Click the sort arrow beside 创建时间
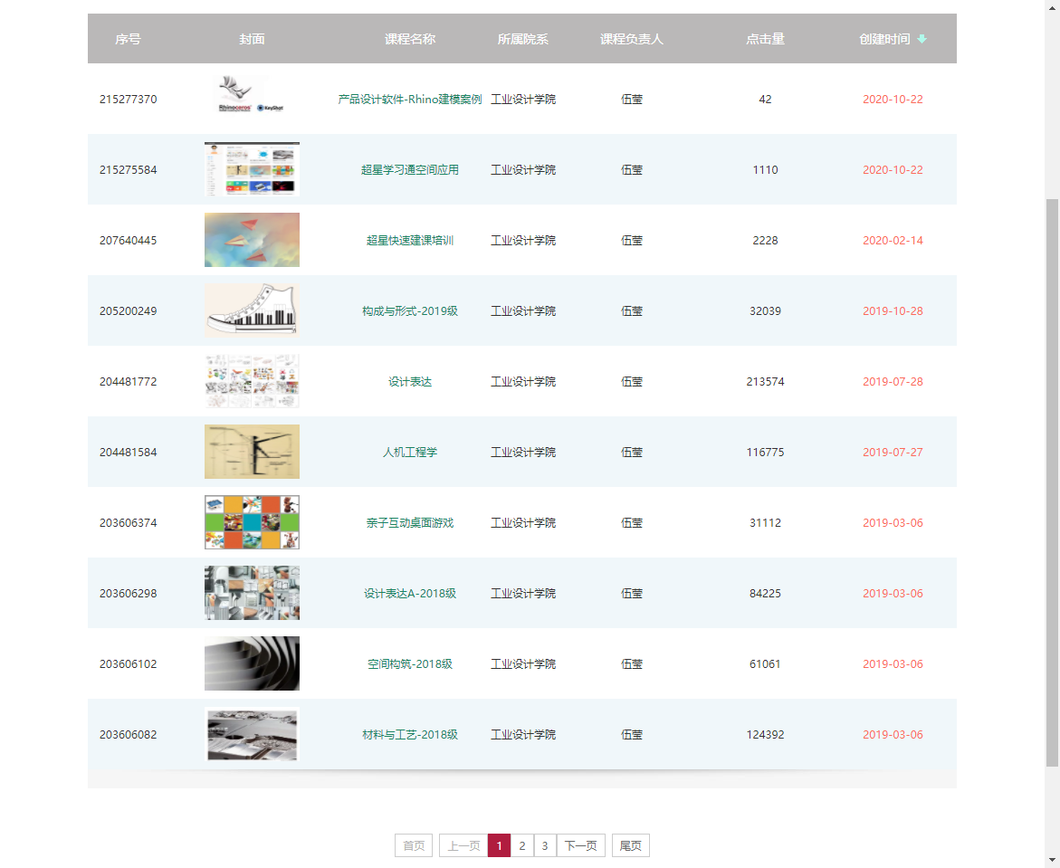The image size is (1060, 868). 922,39
